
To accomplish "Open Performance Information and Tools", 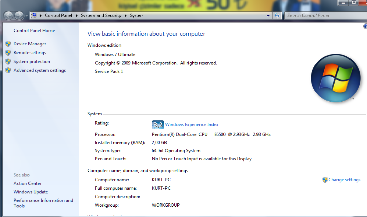I will pyautogui.click(x=43, y=203).
